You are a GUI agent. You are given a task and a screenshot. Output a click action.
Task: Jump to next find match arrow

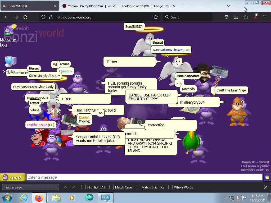pos(73,187)
